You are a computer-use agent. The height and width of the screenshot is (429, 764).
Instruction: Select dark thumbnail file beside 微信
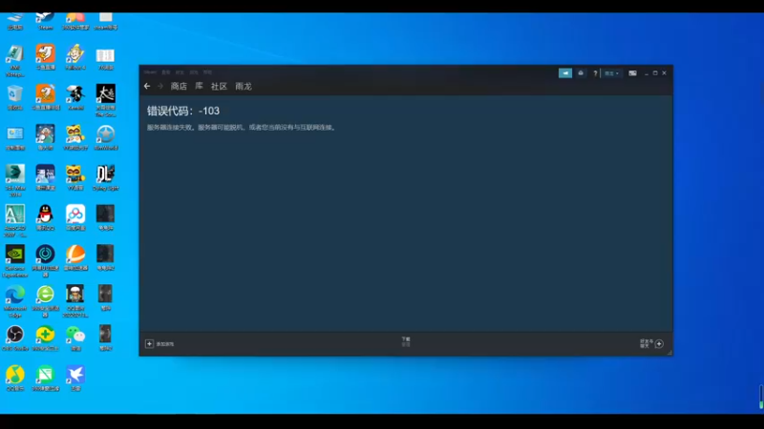tap(106, 338)
